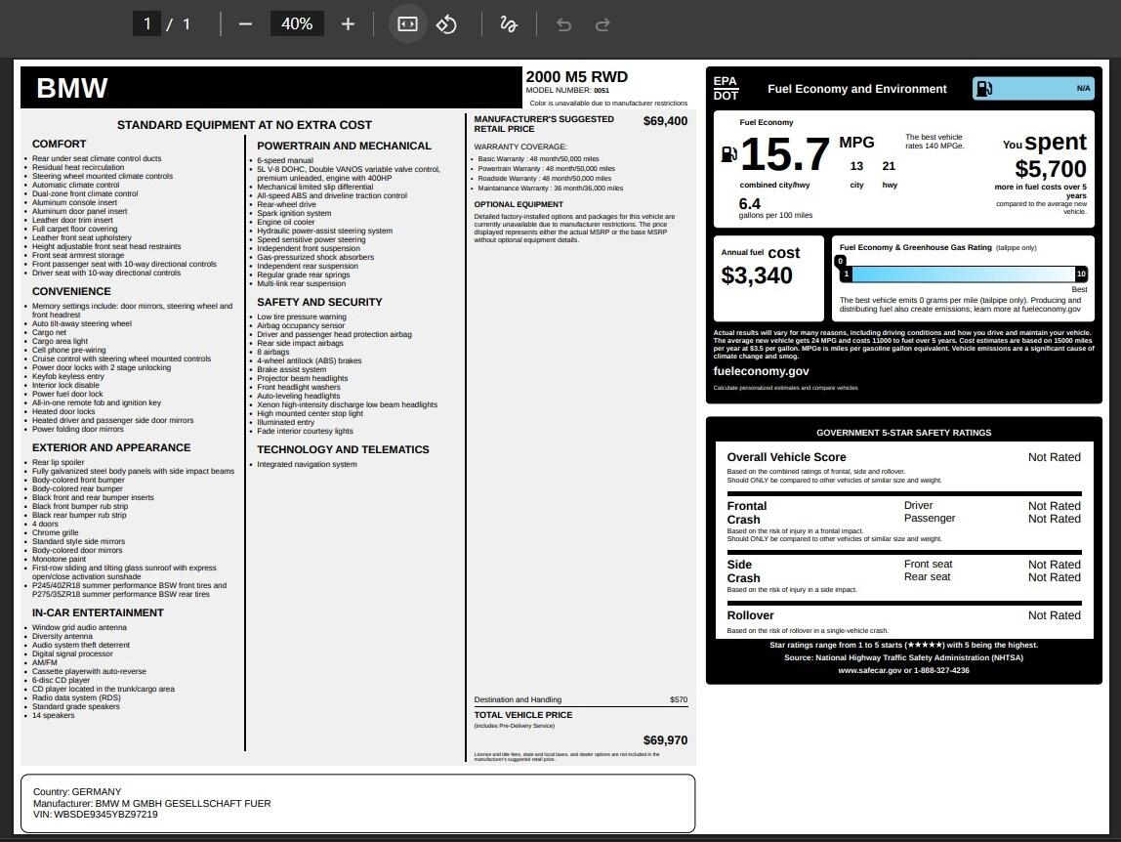Click the VIN number line
1121x842 pixels.
95,815
